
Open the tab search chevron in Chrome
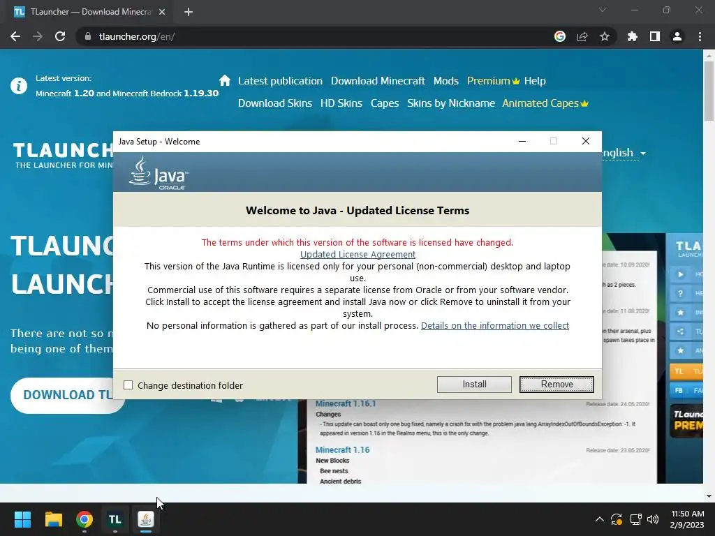(x=603, y=10)
